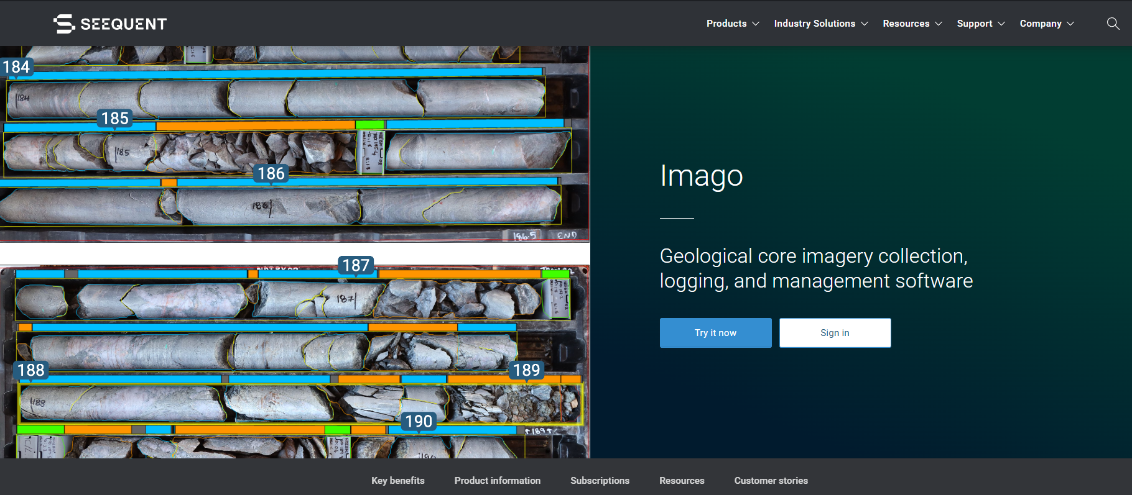The image size is (1132, 495).
Task: Select Resources in the bottom section bar
Action: (x=682, y=481)
